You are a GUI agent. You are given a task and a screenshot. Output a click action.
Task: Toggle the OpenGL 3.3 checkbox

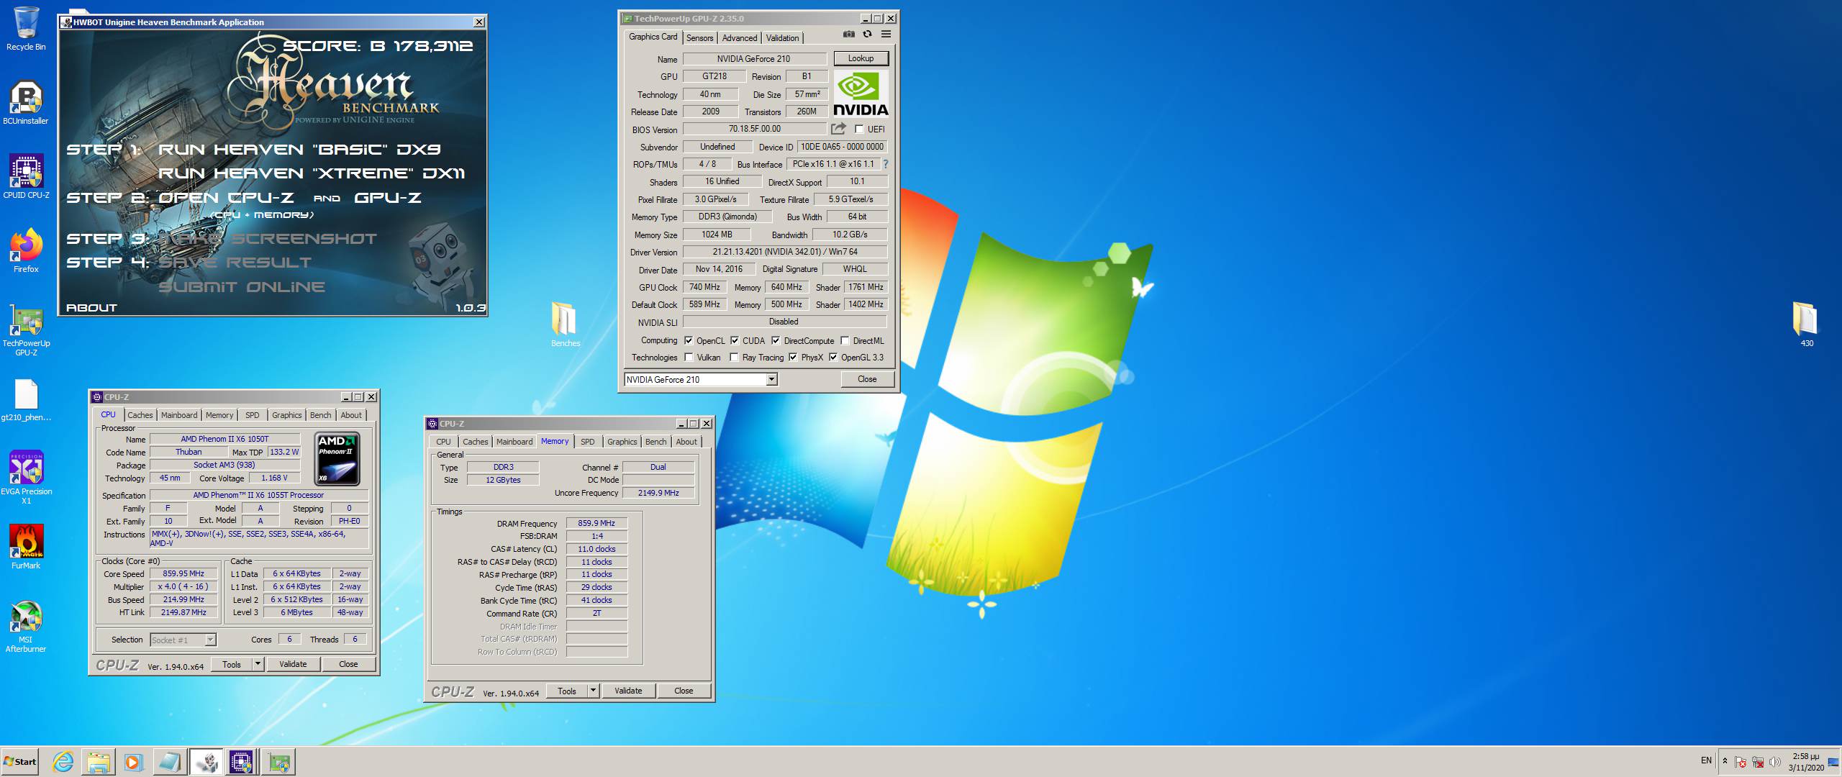tap(833, 358)
